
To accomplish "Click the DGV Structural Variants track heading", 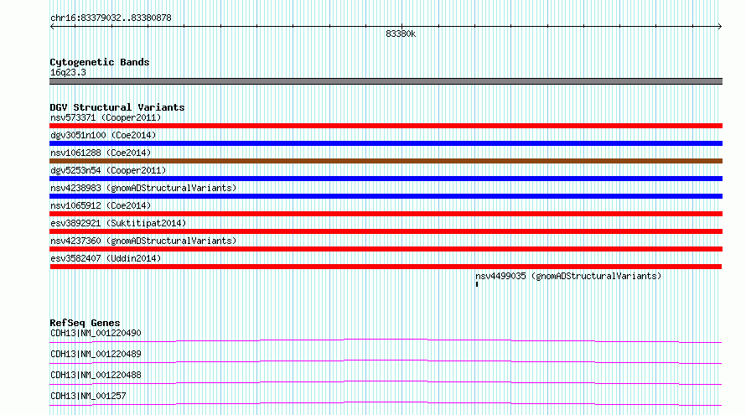I will (117, 107).
